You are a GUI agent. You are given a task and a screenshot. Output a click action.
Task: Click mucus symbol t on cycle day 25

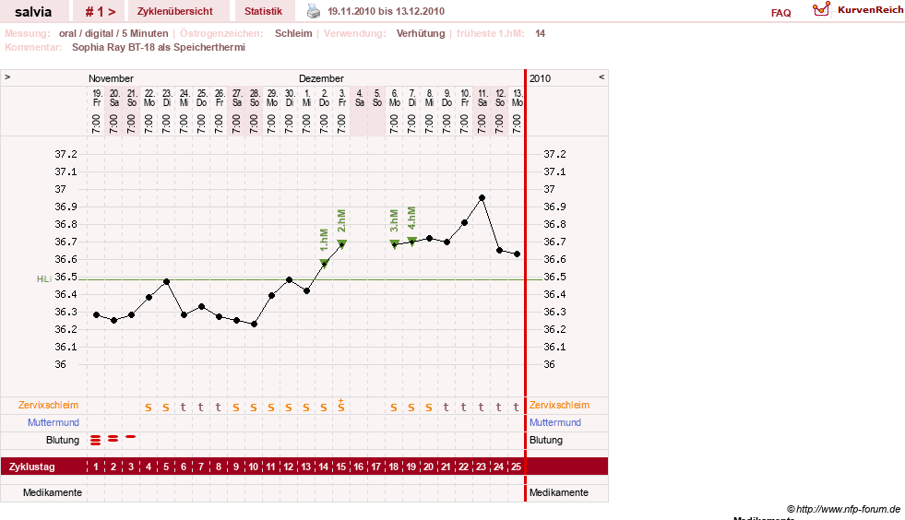[516, 407]
